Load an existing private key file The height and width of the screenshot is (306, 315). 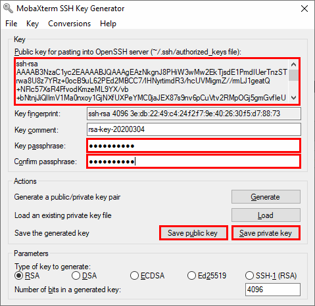[266, 215]
